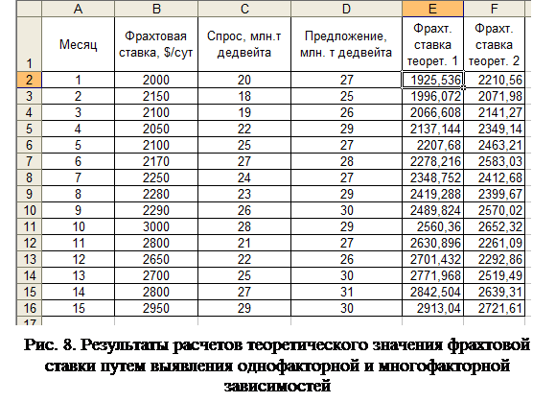Click supply cell 31 in month 14

[346, 292]
